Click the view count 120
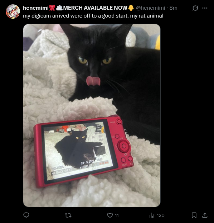 pos(160,215)
